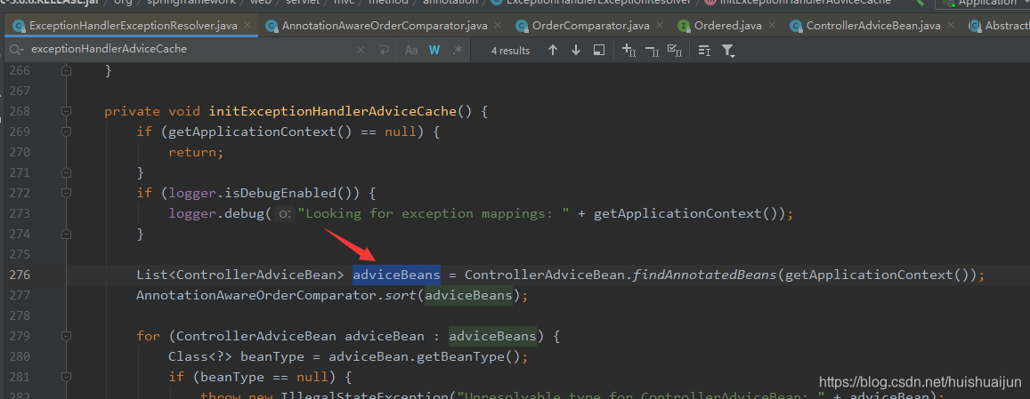1030x399 pixels.
Task: Collapse the if block at line 269
Action: [x=66, y=132]
